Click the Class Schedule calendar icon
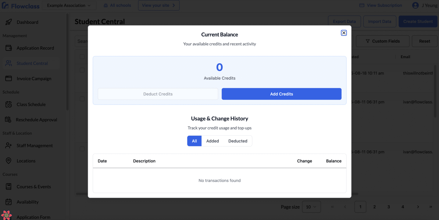Viewport: 439px width, 220px height. click(x=9, y=104)
